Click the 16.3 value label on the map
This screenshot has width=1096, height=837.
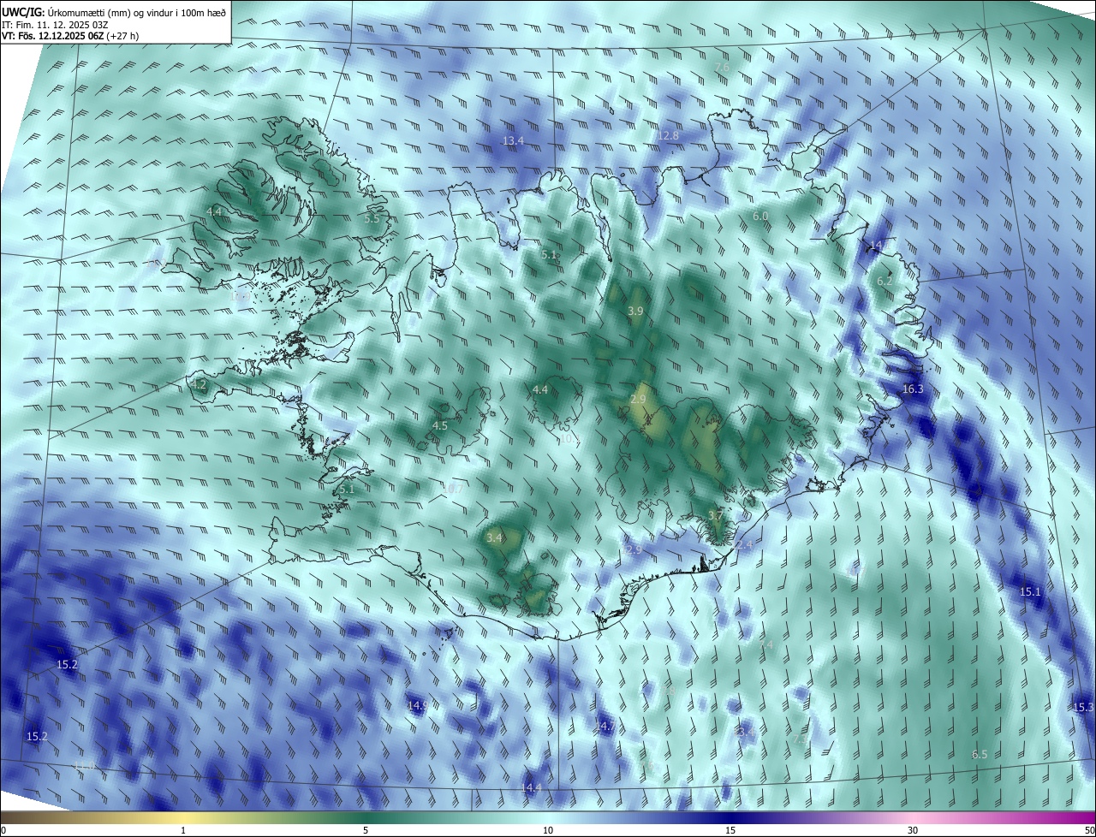point(913,389)
